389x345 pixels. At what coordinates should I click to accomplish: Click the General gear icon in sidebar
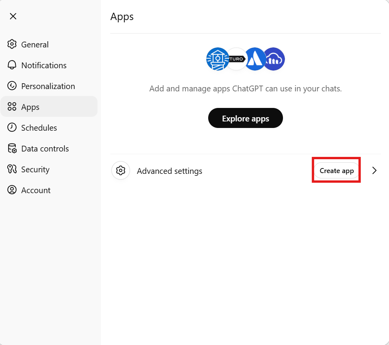point(12,44)
